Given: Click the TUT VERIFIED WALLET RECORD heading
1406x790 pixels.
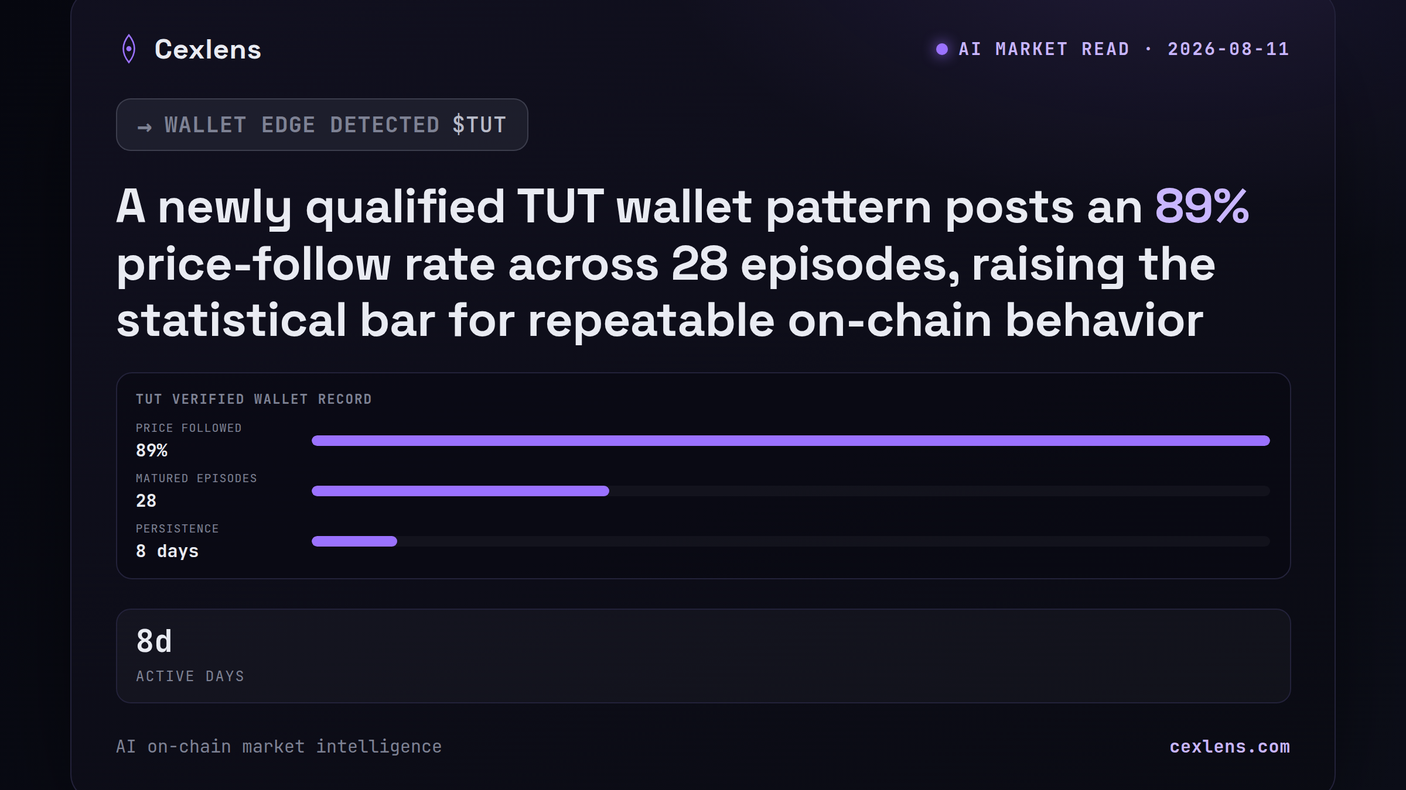Looking at the screenshot, I should [254, 399].
